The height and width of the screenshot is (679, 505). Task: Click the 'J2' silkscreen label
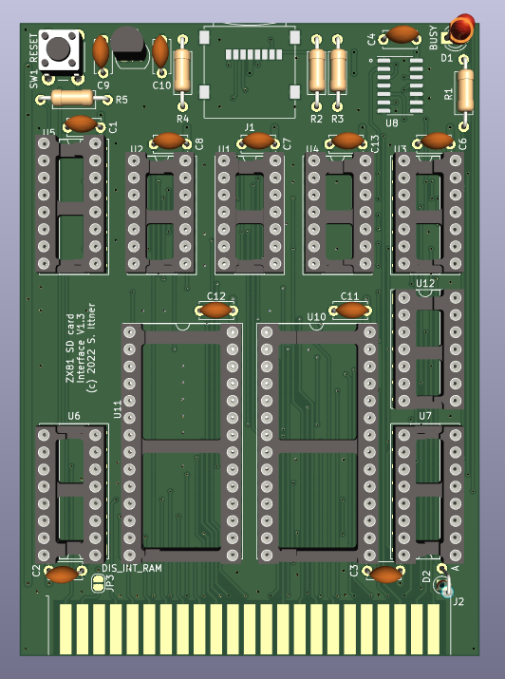(458, 601)
